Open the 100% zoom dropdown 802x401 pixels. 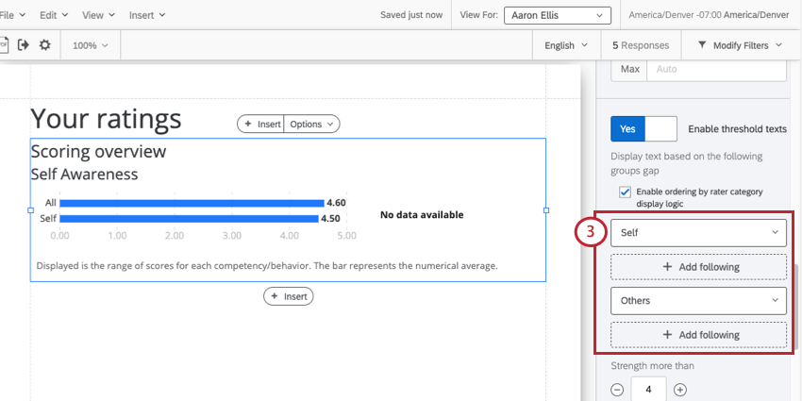coord(90,45)
